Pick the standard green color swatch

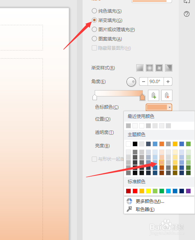click(162, 191)
